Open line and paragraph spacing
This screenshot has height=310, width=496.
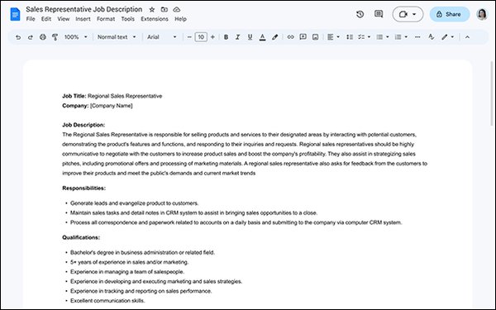[350, 37]
